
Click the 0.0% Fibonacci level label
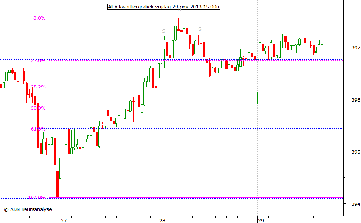[x=39, y=18]
